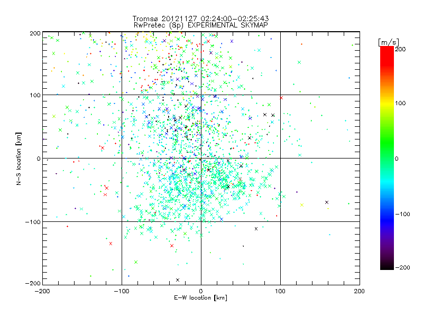Click the yellow X marker right of 100 km east
Image resolution: width=423 pixels, height=317 pixels.
pyautogui.click(x=302, y=205)
